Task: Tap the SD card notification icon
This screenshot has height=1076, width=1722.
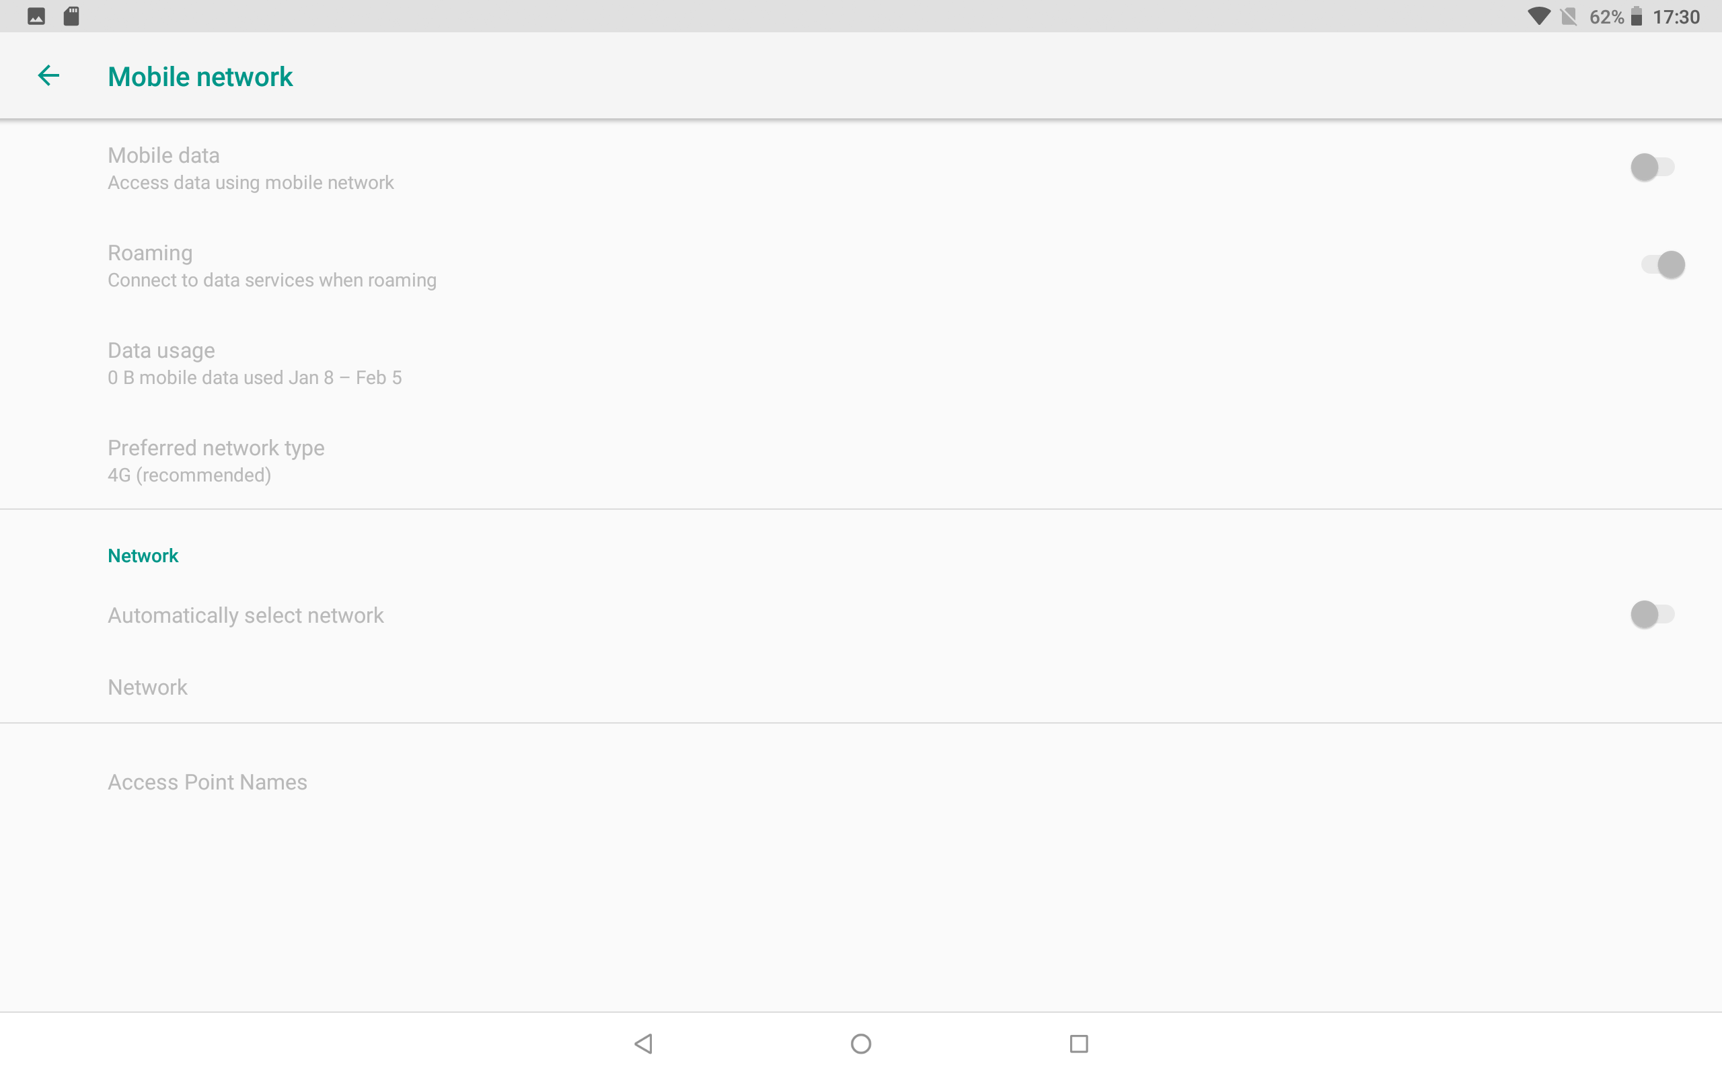Action: (x=71, y=16)
